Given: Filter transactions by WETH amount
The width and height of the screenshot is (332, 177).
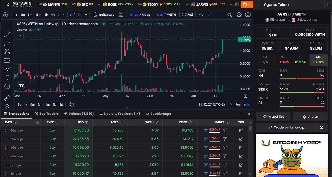Looking at the screenshot, I should [x=156, y=122].
